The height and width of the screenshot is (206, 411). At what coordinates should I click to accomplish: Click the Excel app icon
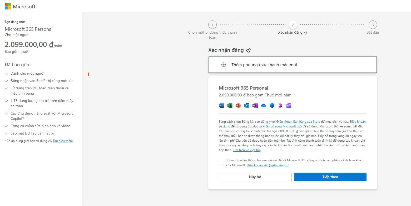(x=230, y=106)
